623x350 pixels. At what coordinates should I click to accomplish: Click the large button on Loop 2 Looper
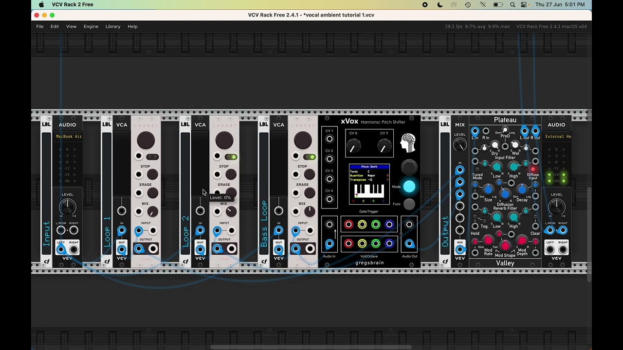pos(224,140)
